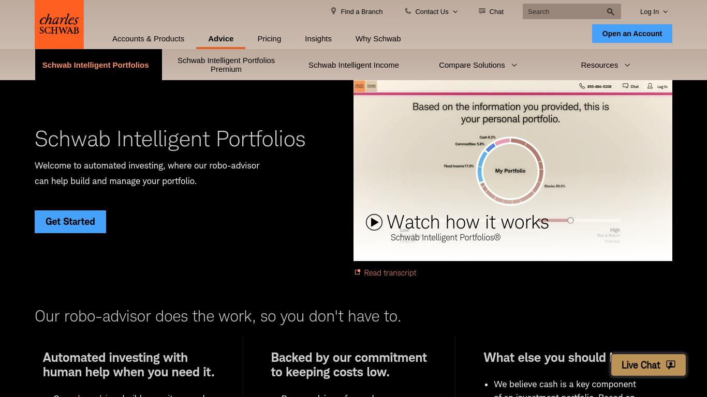This screenshot has height=397, width=707.
Task: Click 'Our robo-advisor does the work' heading
Action: pyautogui.click(x=218, y=316)
